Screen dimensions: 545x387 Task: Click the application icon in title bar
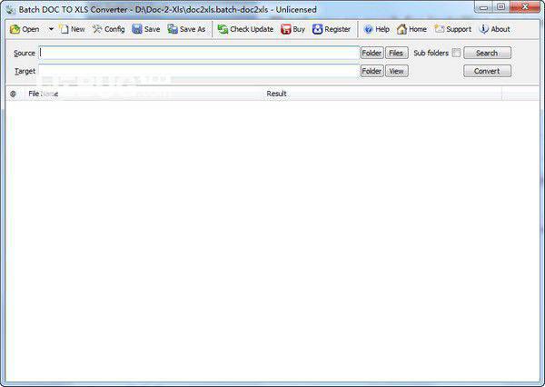tap(10, 10)
